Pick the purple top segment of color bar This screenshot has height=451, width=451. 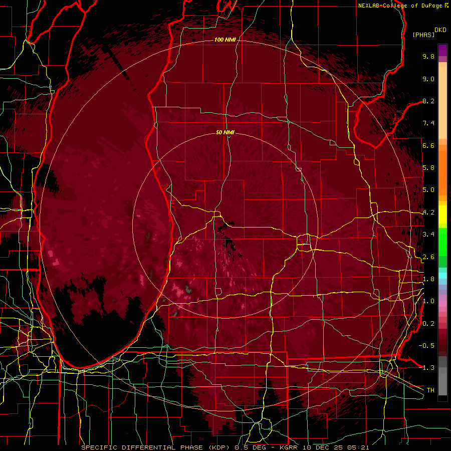tap(442, 50)
